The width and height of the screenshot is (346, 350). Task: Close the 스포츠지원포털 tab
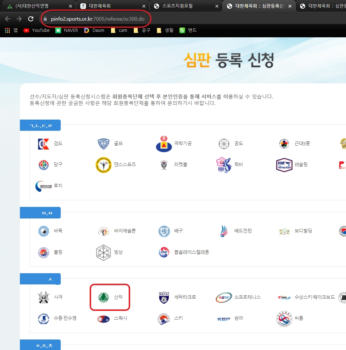coord(217,6)
